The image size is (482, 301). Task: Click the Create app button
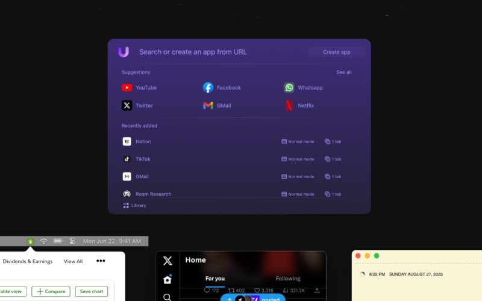click(337, 52)
